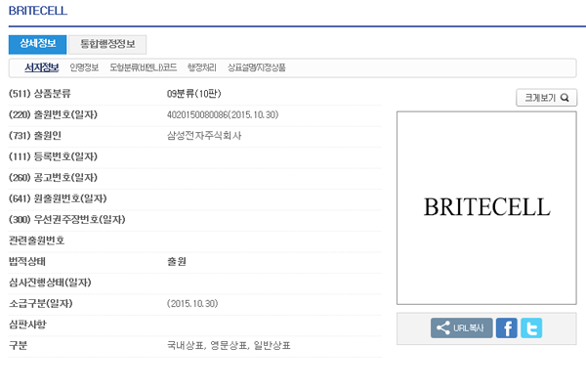Copy URL with the URL복사 button
The image size is (586, 391).
coord(462,328)
